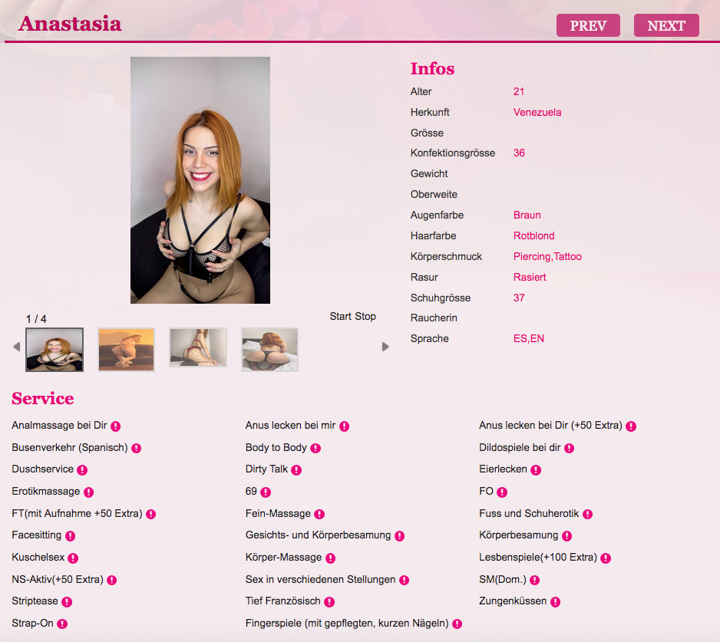This screenshot has height=642, width=720.
Task: Show info for Fuss und Schuherotik icon
Action: pyautogui.click(x=587, y=515)
